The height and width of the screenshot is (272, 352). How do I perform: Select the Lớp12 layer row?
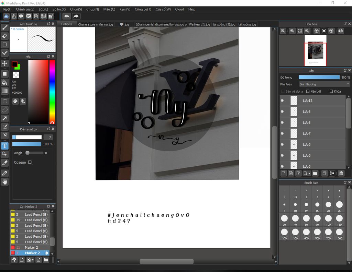point(312,100)
